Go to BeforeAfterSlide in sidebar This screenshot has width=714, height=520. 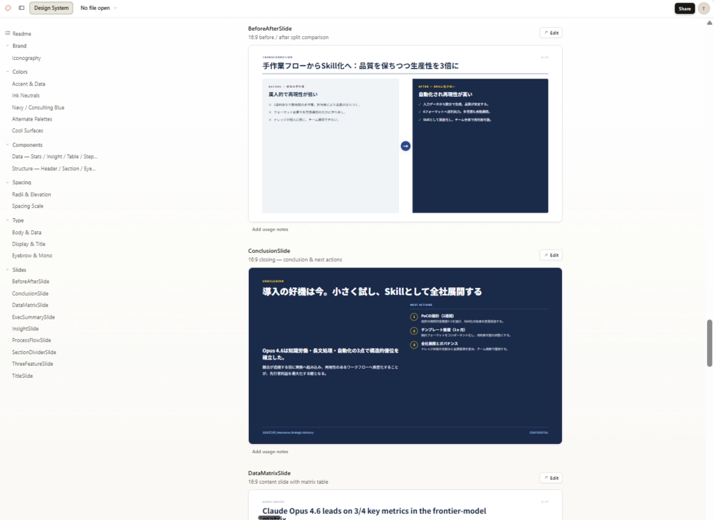pos(31,282)
